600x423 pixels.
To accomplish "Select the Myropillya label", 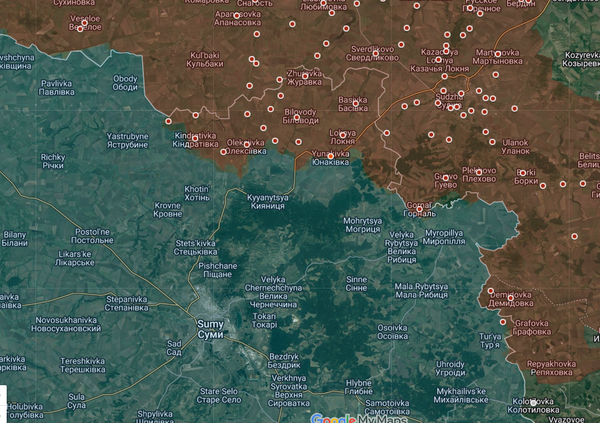I will (x=444, y=237).
